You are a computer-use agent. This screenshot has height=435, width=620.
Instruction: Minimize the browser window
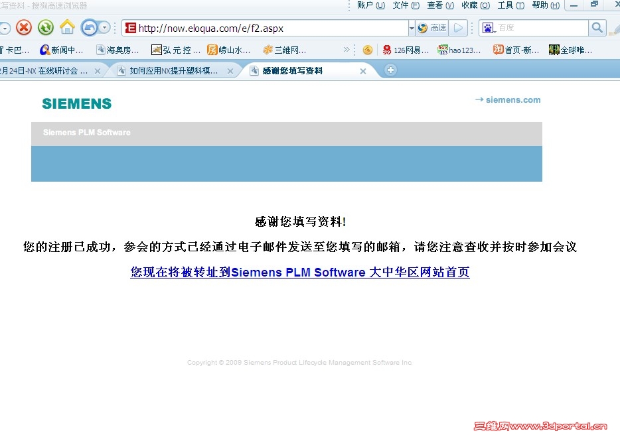pos(574,5)
